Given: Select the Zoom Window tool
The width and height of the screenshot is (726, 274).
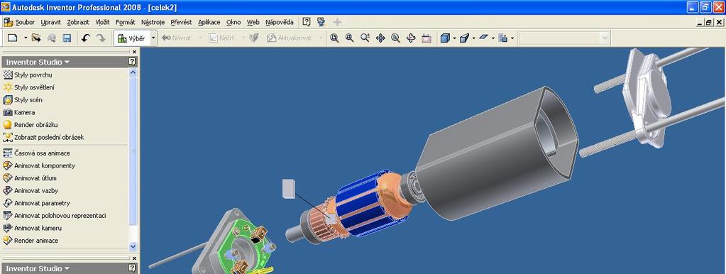Looking at the screenshot, I should click(350, 38).
